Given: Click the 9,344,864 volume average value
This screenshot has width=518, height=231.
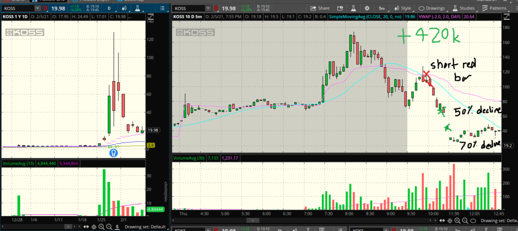Looking at the screenshot, I should pyautogui.click(x=69, y=163).
